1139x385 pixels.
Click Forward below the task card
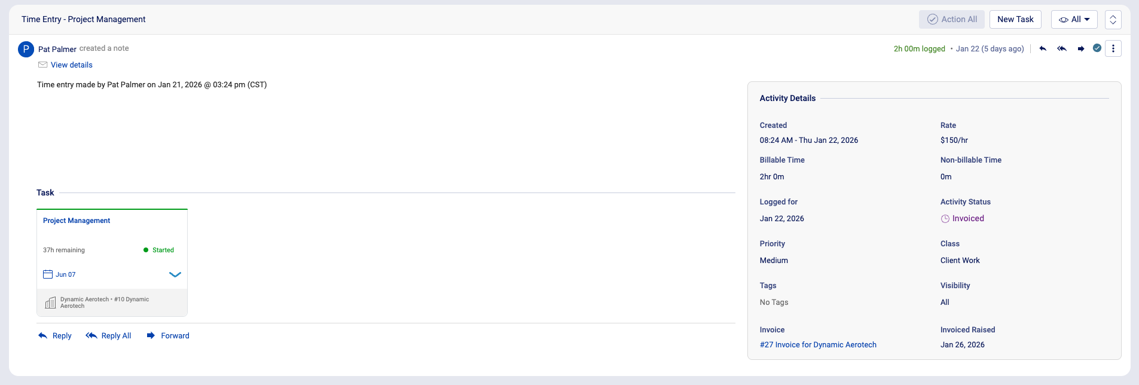click(x=168, y=336)
